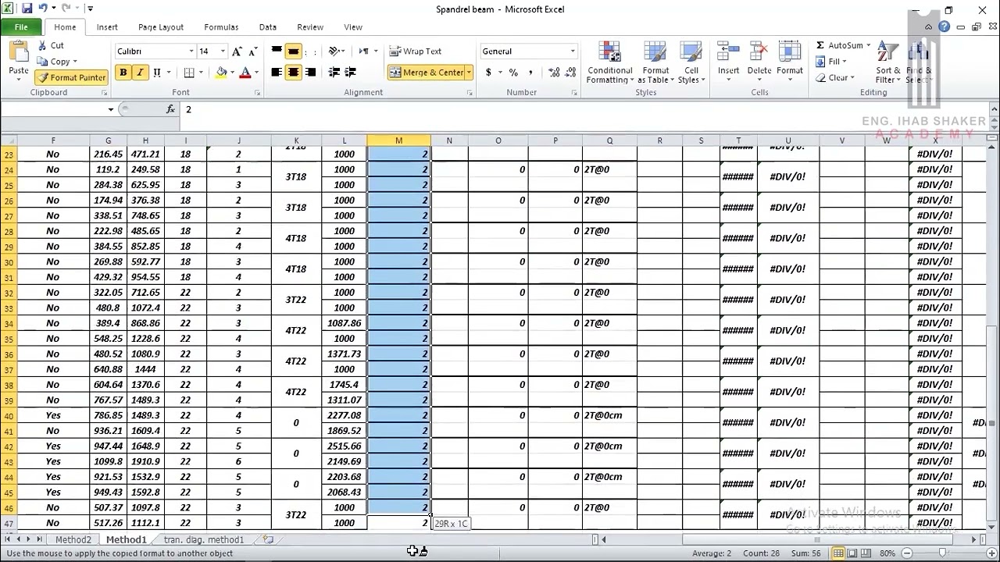
Task: Open the Method2 worksheet tab
Action: point(73,539)
